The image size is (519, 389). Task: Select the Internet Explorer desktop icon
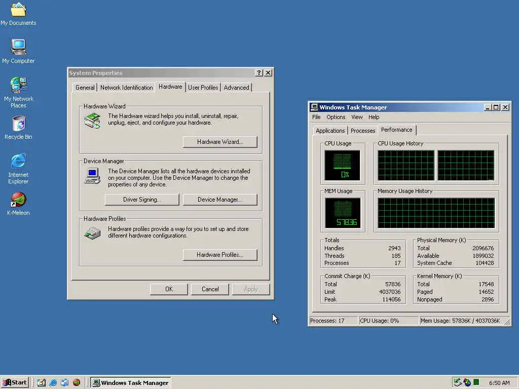[18, 168]
